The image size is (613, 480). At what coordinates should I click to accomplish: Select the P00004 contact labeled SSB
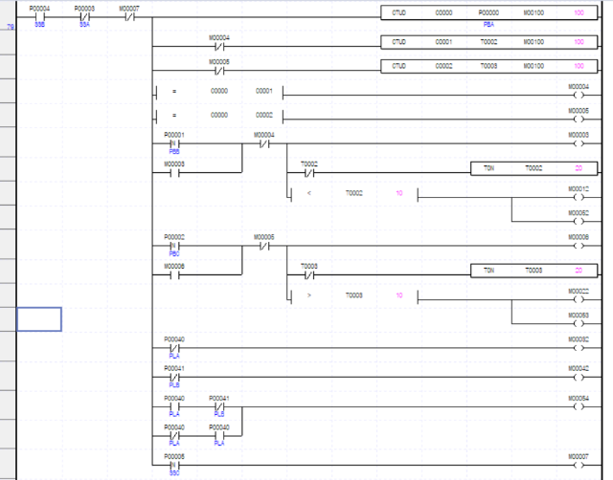pyautogui.click(x=39, y=16)
